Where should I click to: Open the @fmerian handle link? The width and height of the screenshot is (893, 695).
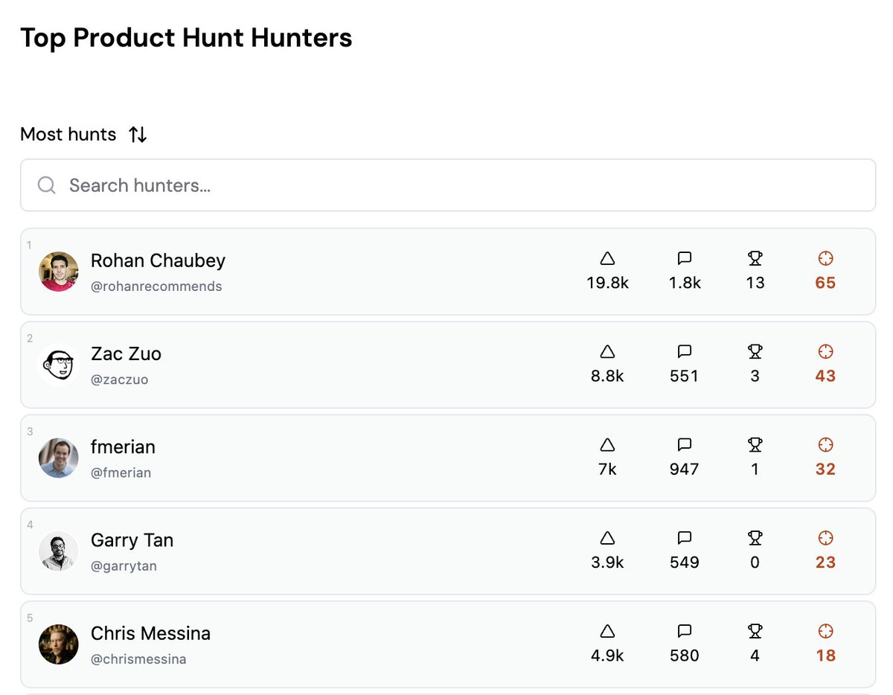tap(121, 473)
